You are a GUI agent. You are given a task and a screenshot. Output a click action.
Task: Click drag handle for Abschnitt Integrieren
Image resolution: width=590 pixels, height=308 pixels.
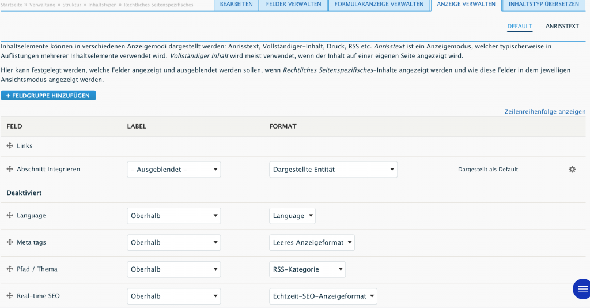(10, 170)
